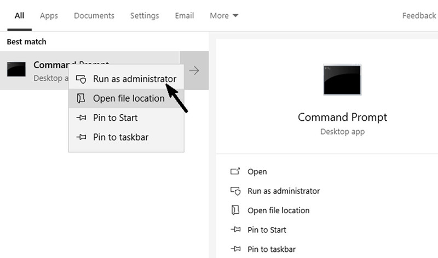Screen dimensions: 438x258
Task: Switch to the All search tab
Action: pyautogui.click(x=19, y=16)
